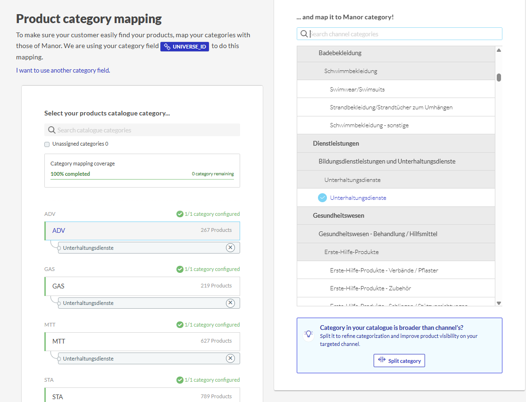The width and height of the screenshot is (526, 402).
Task: Remove MTT's Unterhaltungsdienste mapping with X icon
Action: (x=230, y=359)
